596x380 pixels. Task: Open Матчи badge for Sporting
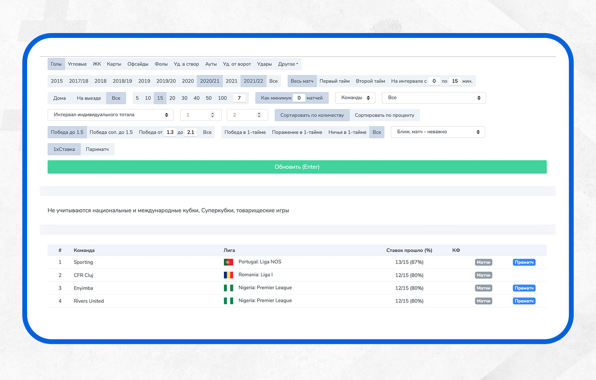pos(483,262)
